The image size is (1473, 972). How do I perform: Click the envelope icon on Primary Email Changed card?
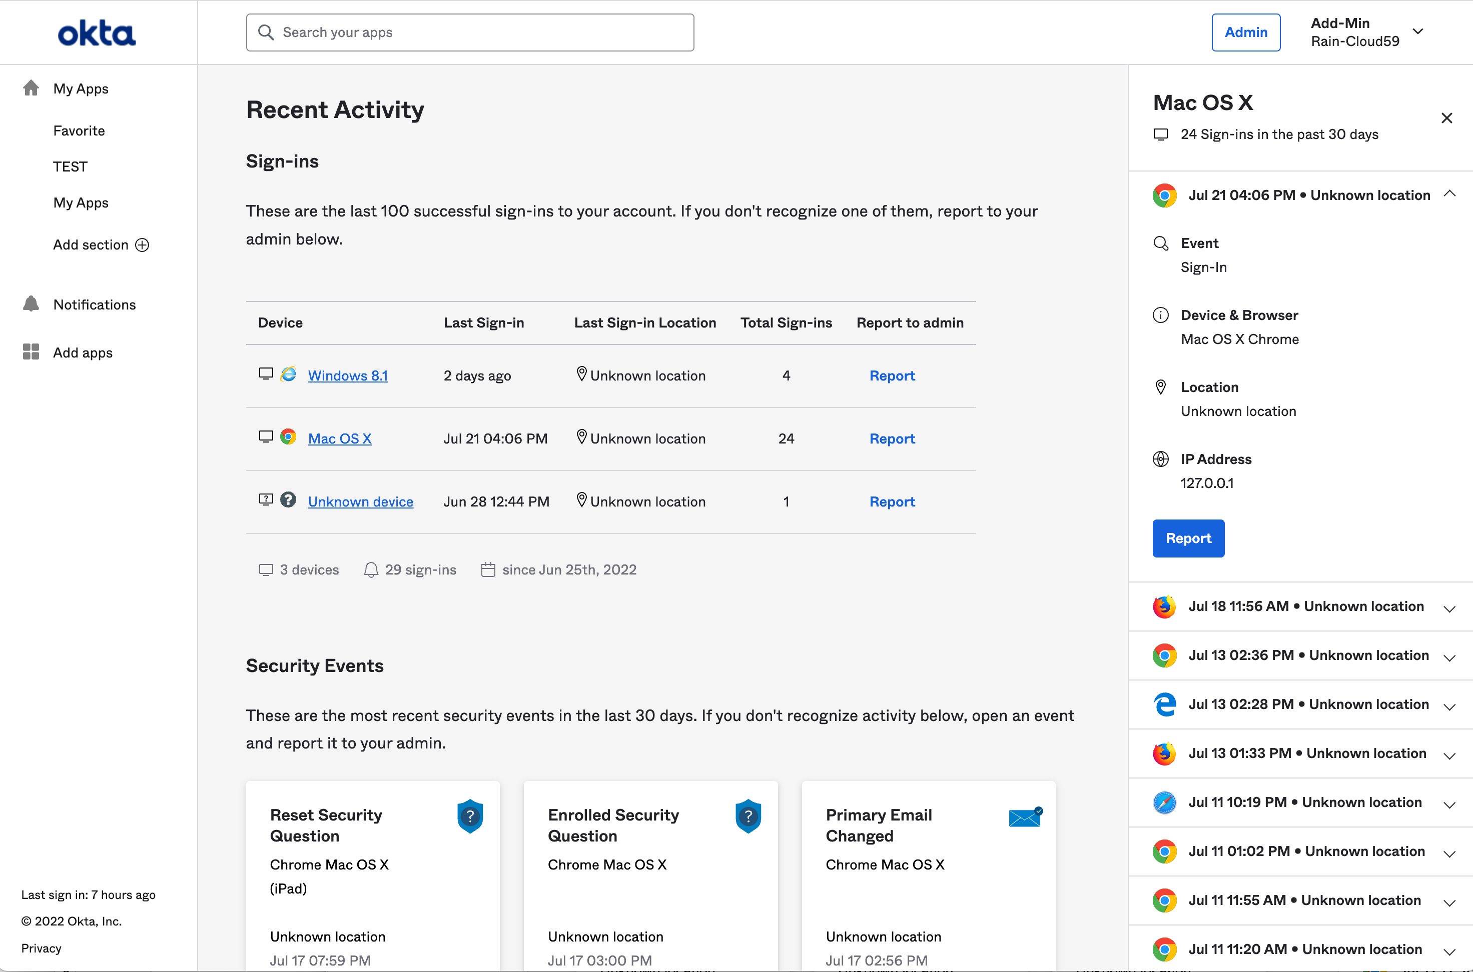(1025, 817)
